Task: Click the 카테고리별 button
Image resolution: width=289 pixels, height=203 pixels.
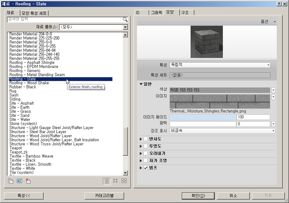Action: [104, 195]
